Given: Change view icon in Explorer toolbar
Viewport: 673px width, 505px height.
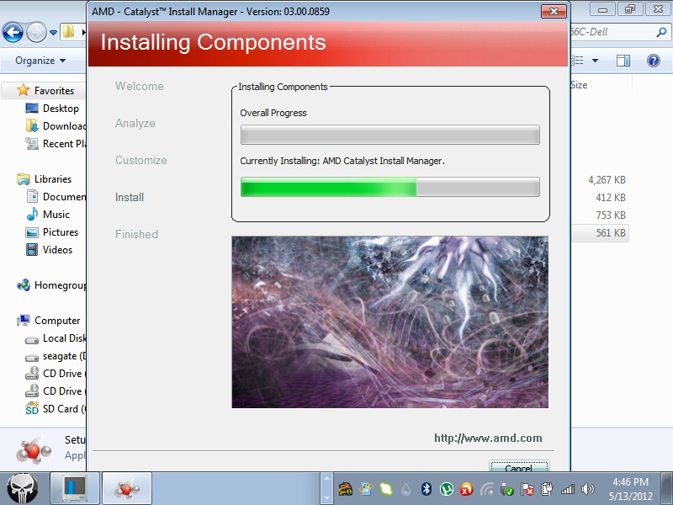Looking at the screenshot, I should click(577, 61).
